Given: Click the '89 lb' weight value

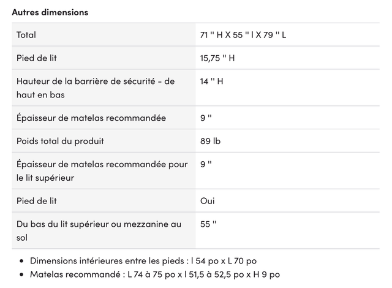Looking at the screenshot, I should tap(210, 141).
